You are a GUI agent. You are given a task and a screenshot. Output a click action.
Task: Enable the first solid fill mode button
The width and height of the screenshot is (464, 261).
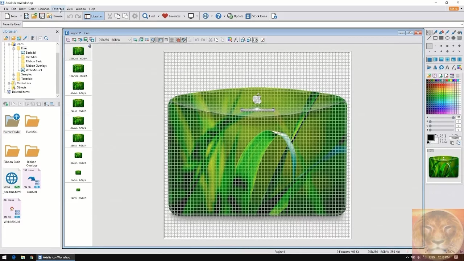point(429,59)
